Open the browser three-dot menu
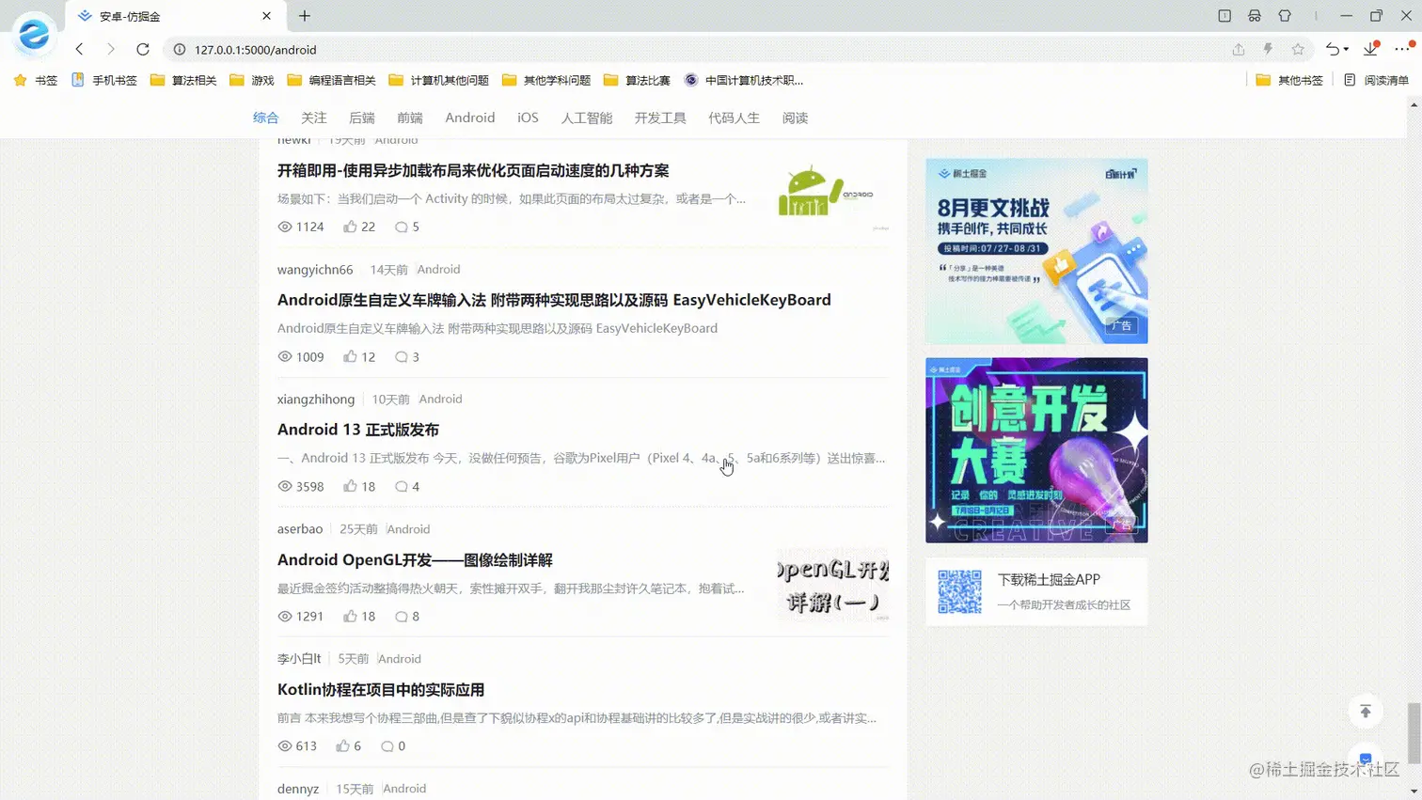The width and height of the screenshot is (1422, 800). tap(1403, 49)
